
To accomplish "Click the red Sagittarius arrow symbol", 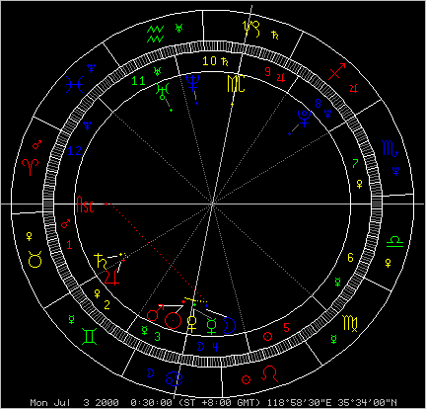I will 337,71.
